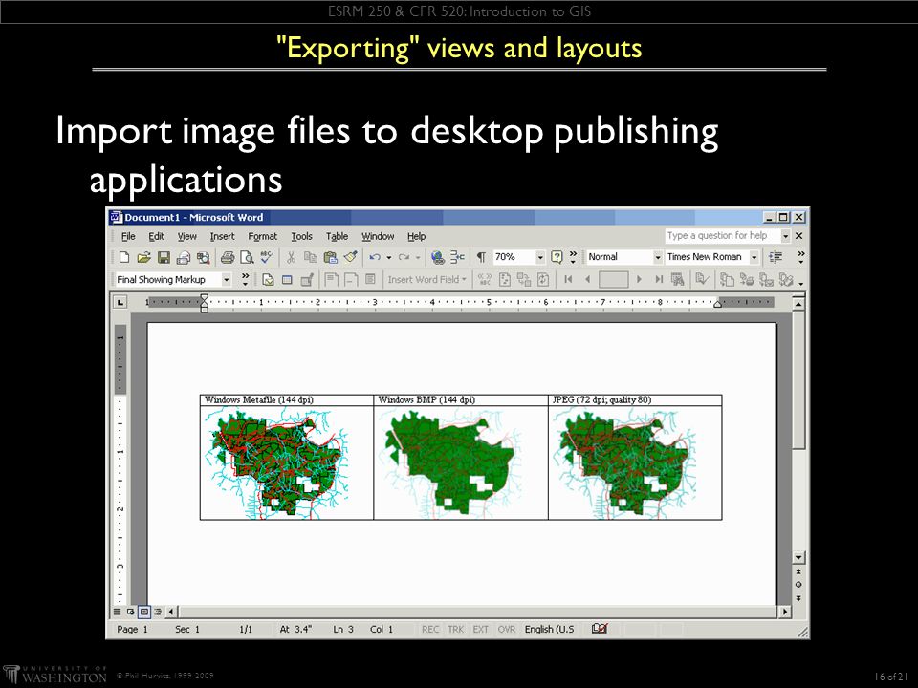Open the Window menu

378,236
